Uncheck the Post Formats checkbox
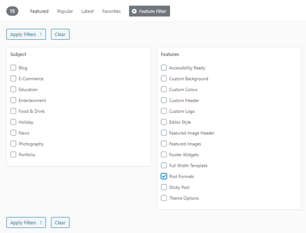The image size is (306, 233). click(x=164, y=177)
